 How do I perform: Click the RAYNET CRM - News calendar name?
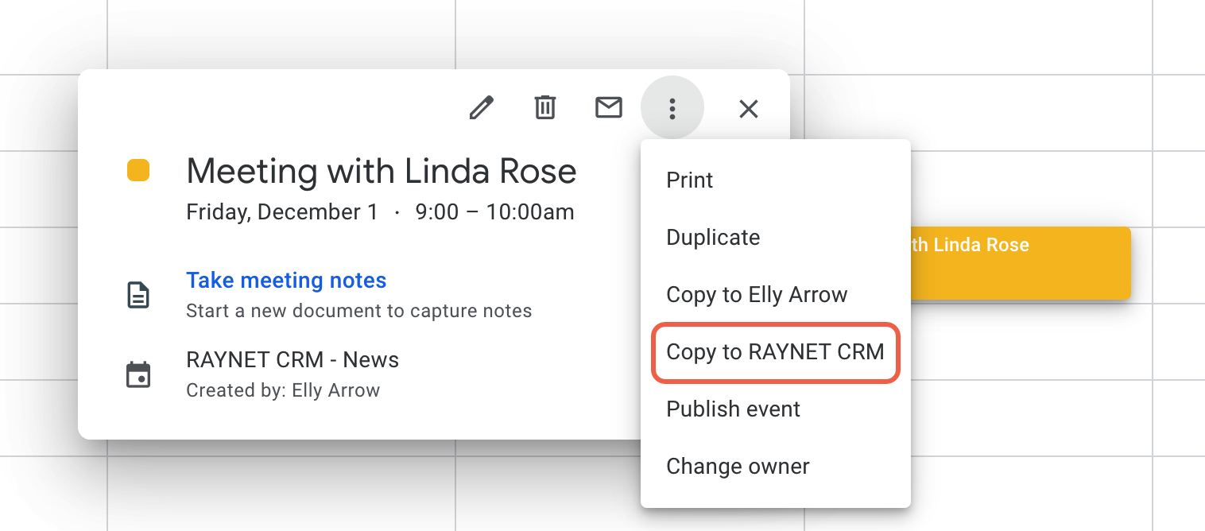tap(293, 360)
